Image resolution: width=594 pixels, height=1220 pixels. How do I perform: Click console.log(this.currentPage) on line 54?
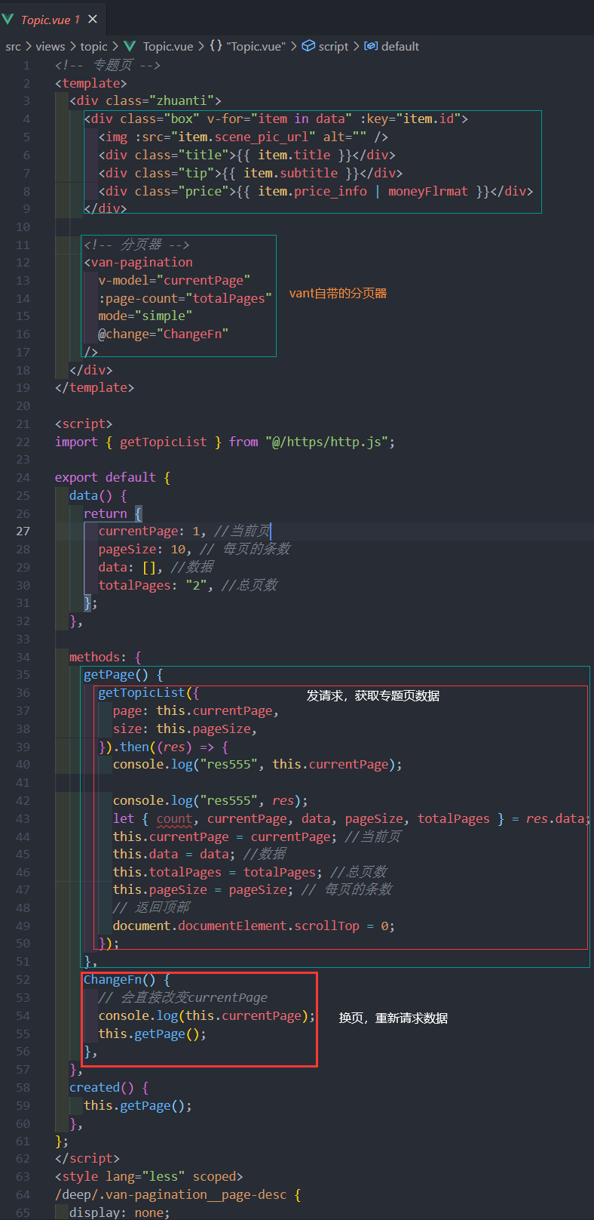pos(204,1016)
